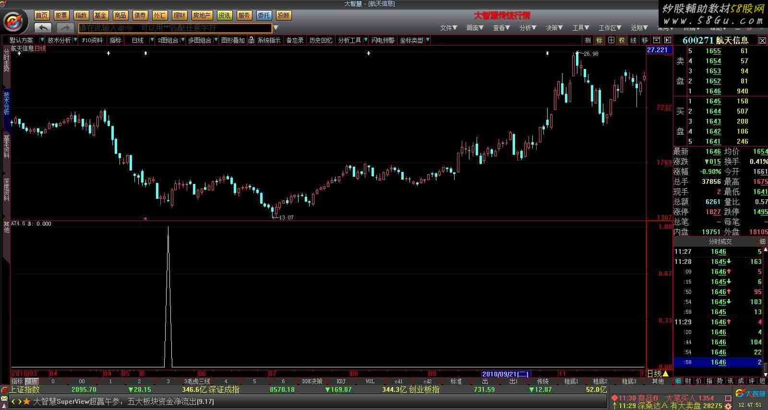The width and height of the screenshot is (768, 410).
Task: Click the 大智慧 logo in status bar
Action: click(750, 393)
